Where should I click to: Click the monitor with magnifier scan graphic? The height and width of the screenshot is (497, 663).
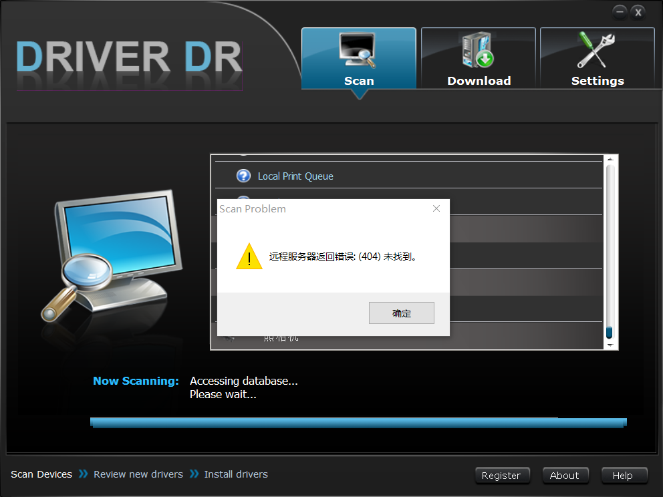(x=111, y=256)
